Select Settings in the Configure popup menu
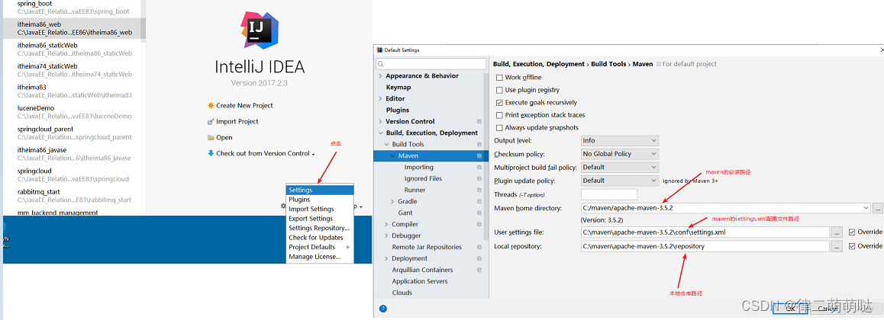The height and width of the screenshot is (320, 884). [320, 190]
